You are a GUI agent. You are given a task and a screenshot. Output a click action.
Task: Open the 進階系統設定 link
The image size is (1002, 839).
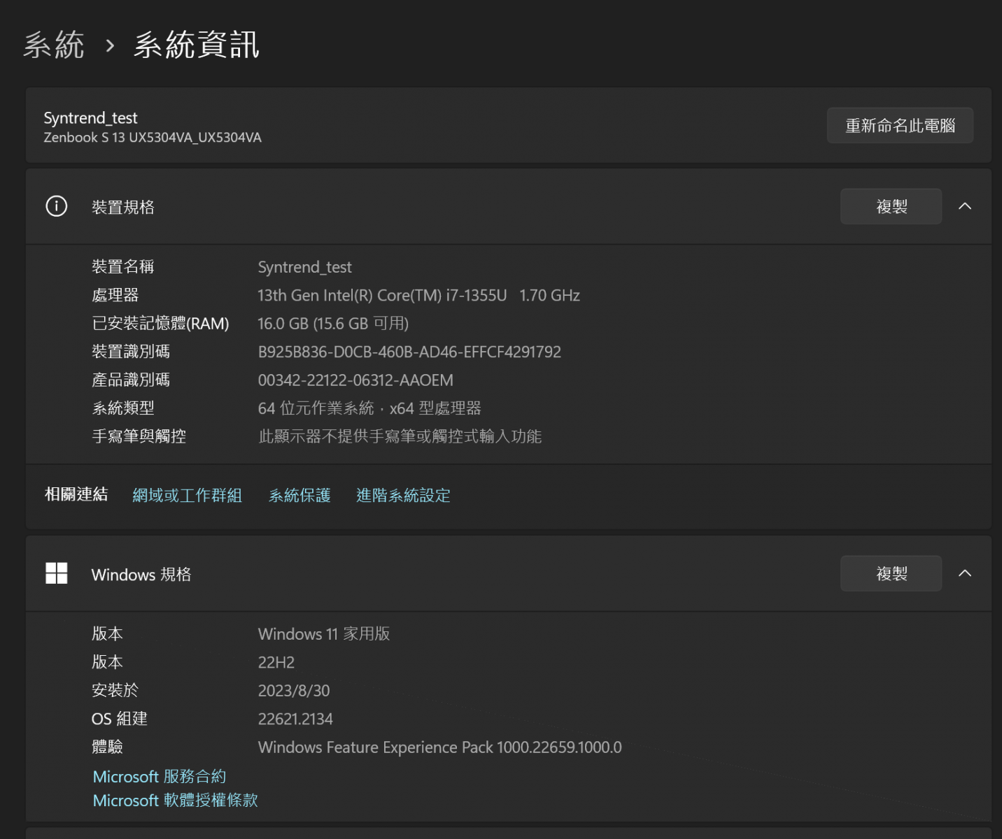(x=403, y=496)
